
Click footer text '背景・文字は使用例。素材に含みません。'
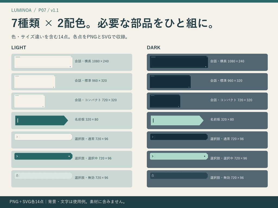click(x=87, y=201)
